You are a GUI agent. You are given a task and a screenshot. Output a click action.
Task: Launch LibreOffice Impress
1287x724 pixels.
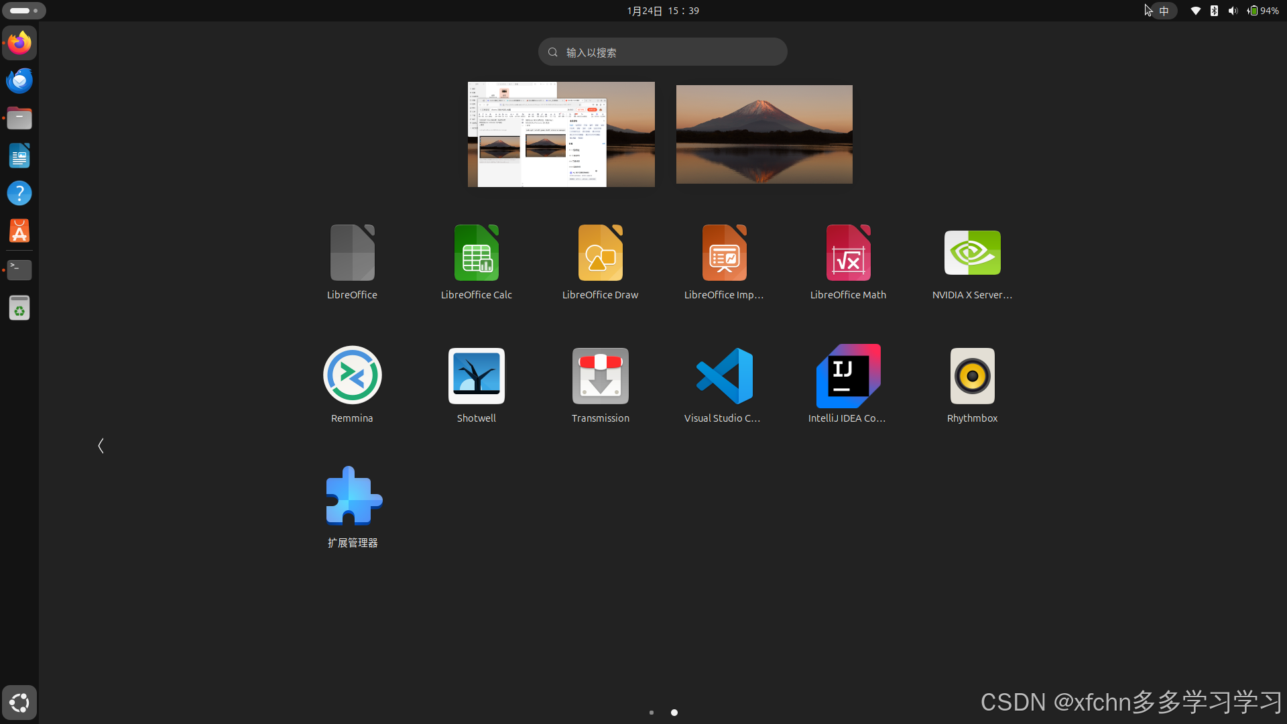(724, 262)
